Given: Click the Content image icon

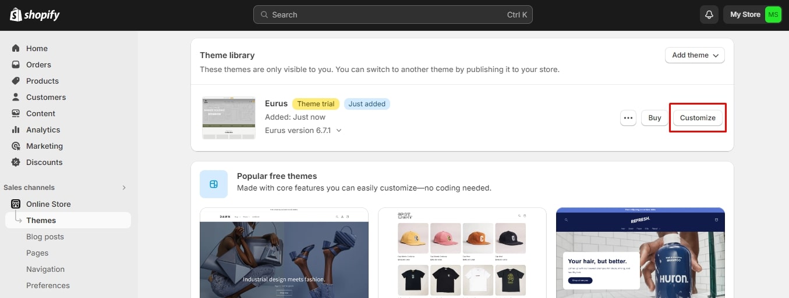Looking at the screenshot, I should coord(16,113).
